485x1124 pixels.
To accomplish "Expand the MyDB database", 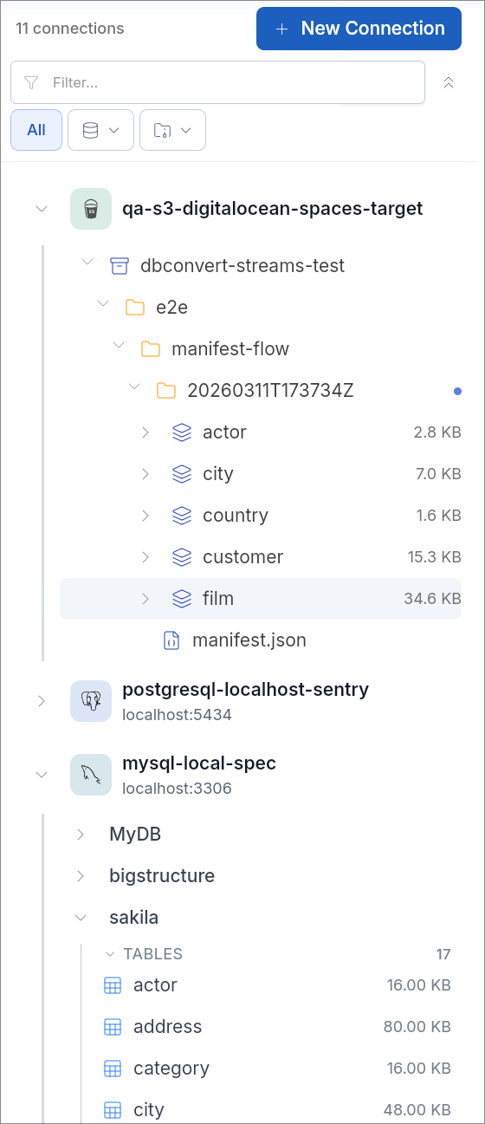I will click(x=81, y=835).
